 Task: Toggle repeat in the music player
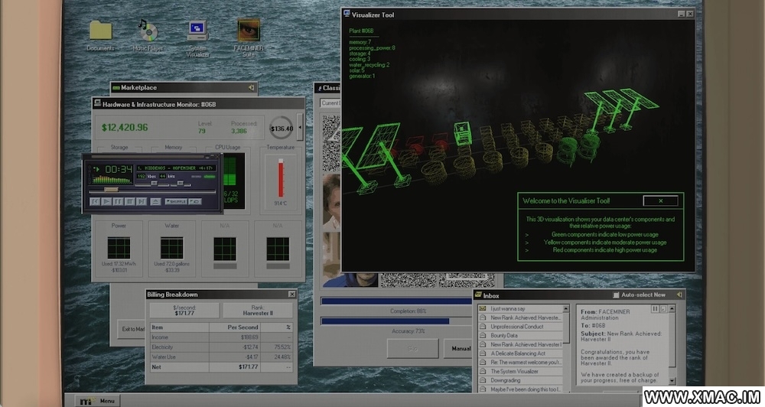pyautogui.click(x=195, y=201)
